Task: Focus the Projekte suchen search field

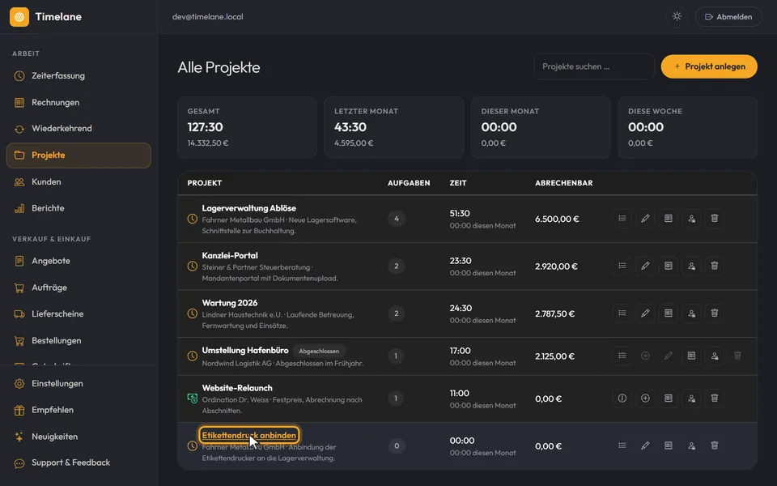Action: pyautogui.click(x=593, y=66)
